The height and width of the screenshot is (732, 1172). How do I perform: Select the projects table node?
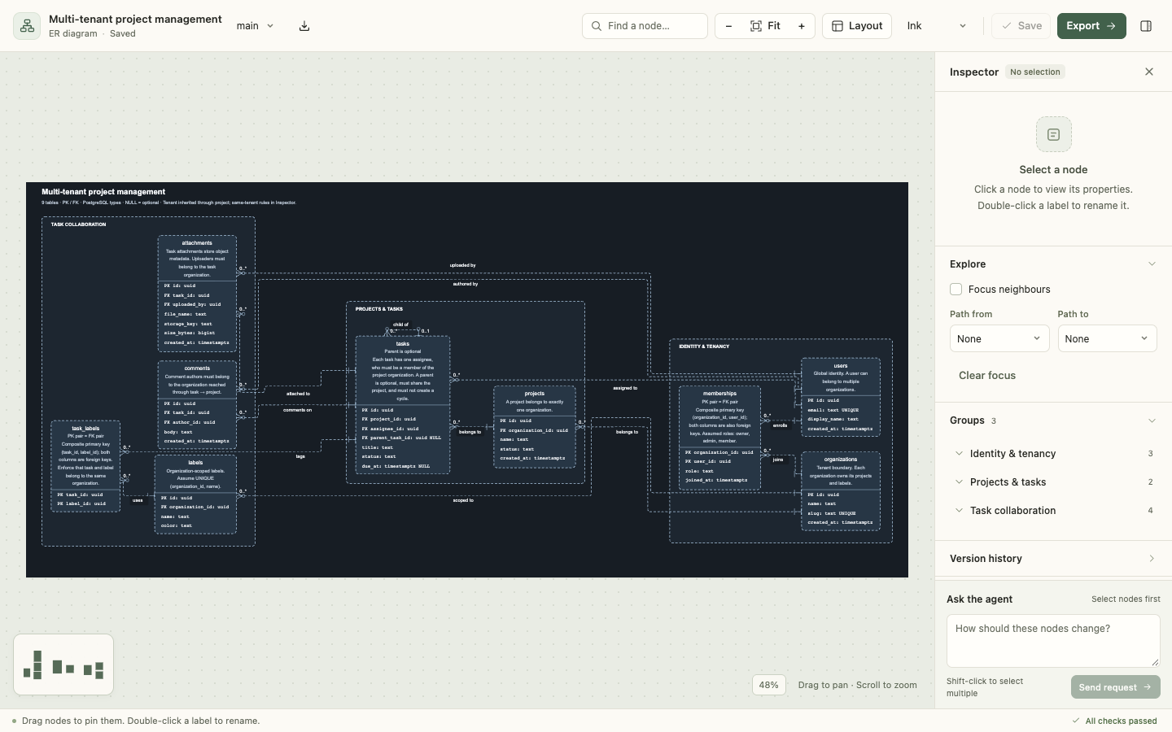[535, 427]
